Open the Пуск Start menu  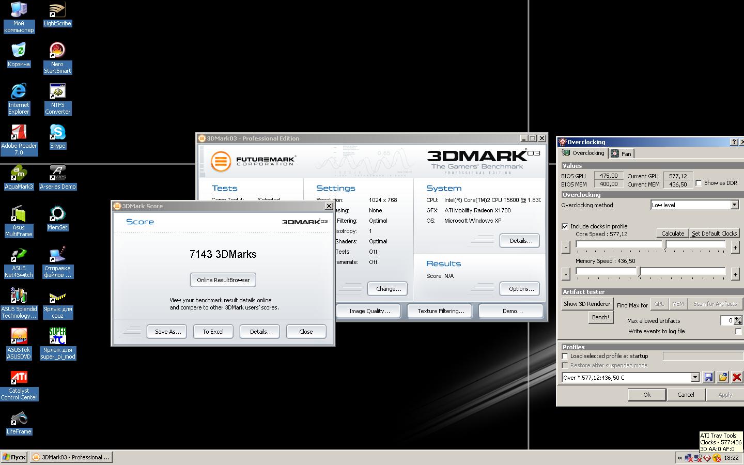click(14, 457)
